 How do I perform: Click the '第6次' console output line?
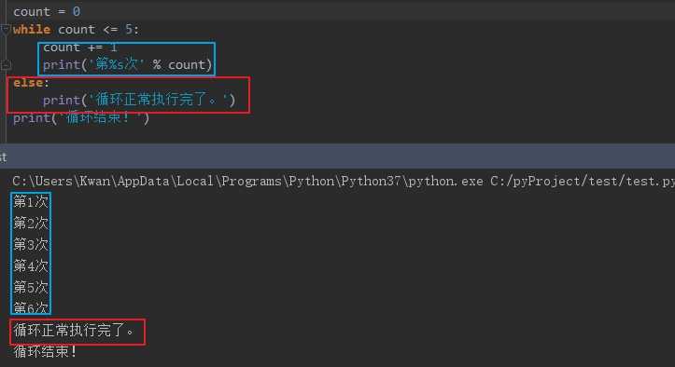coord(31,307)
